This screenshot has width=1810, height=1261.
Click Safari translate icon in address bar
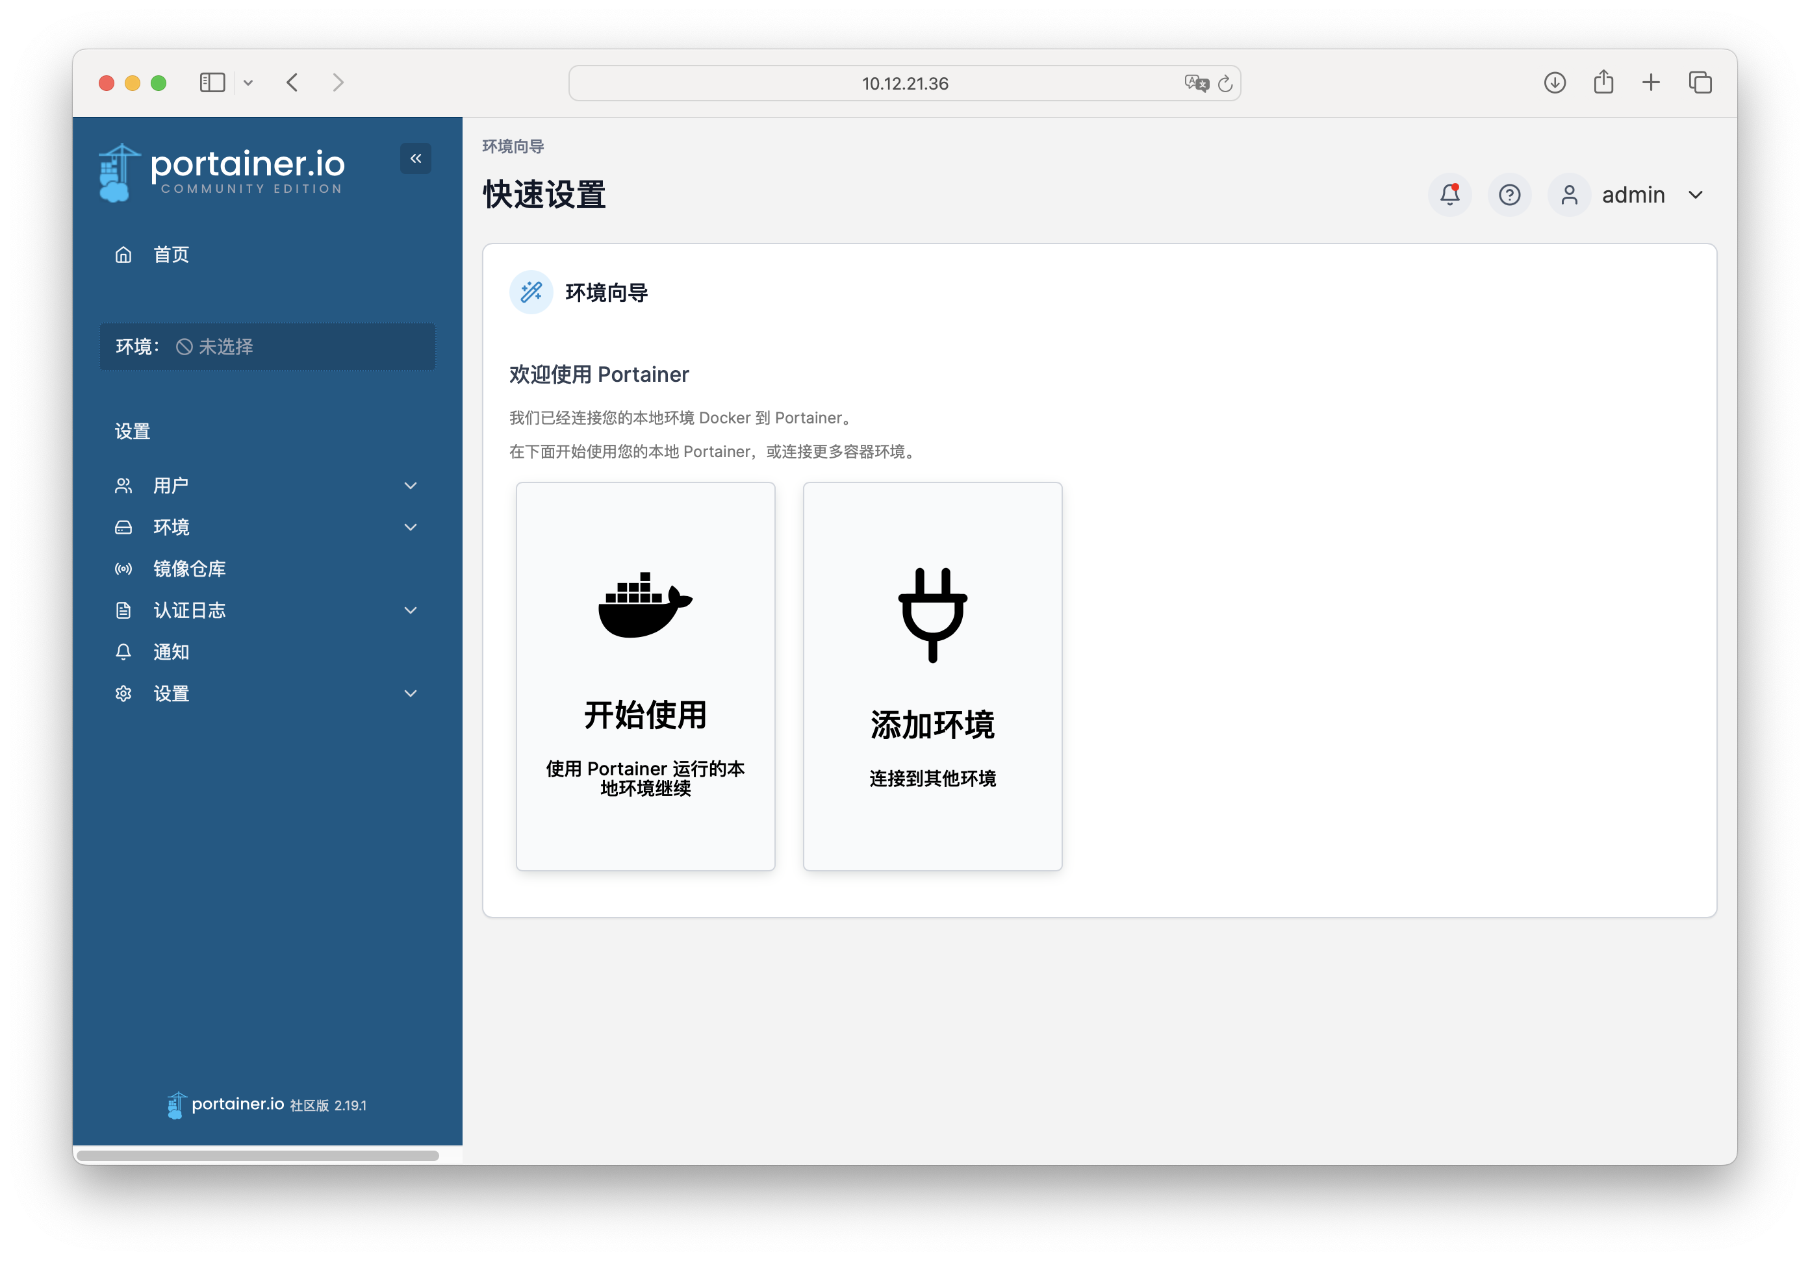coord(1196,82)
